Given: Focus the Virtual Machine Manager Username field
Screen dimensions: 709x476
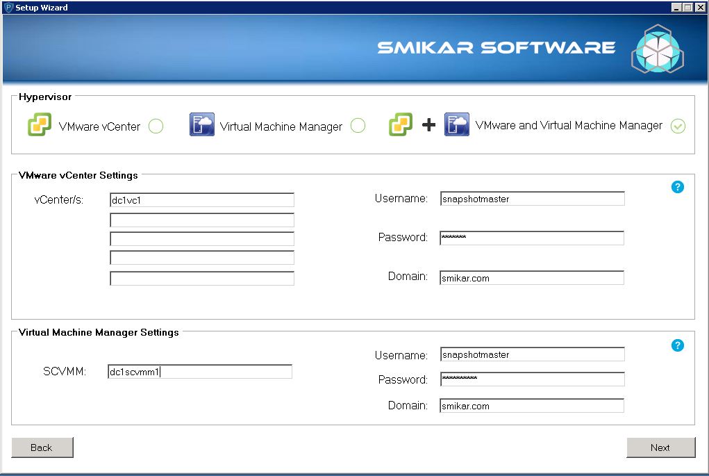Looking at the screenshot, I should click(532, 354).
